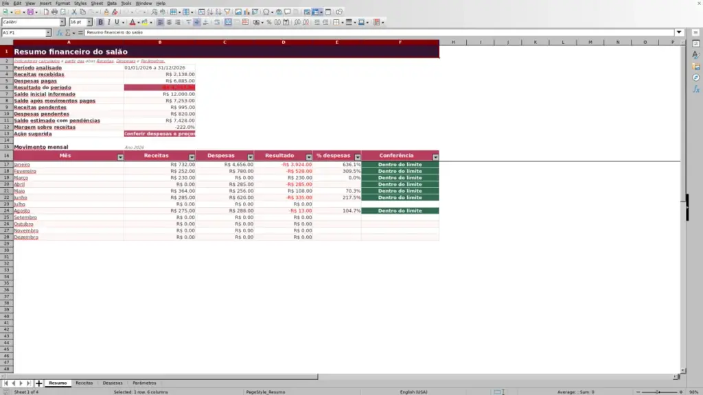Open the sidebar Navigator panel

(696, 78)
